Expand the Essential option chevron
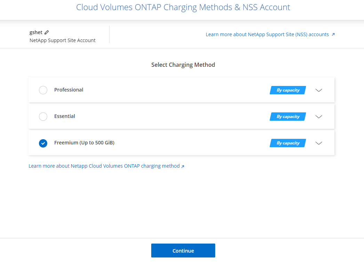The height and width of the screenshot is (262, 364). point(319,117)
